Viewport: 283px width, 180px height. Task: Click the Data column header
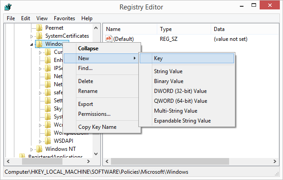click(245, 29)
